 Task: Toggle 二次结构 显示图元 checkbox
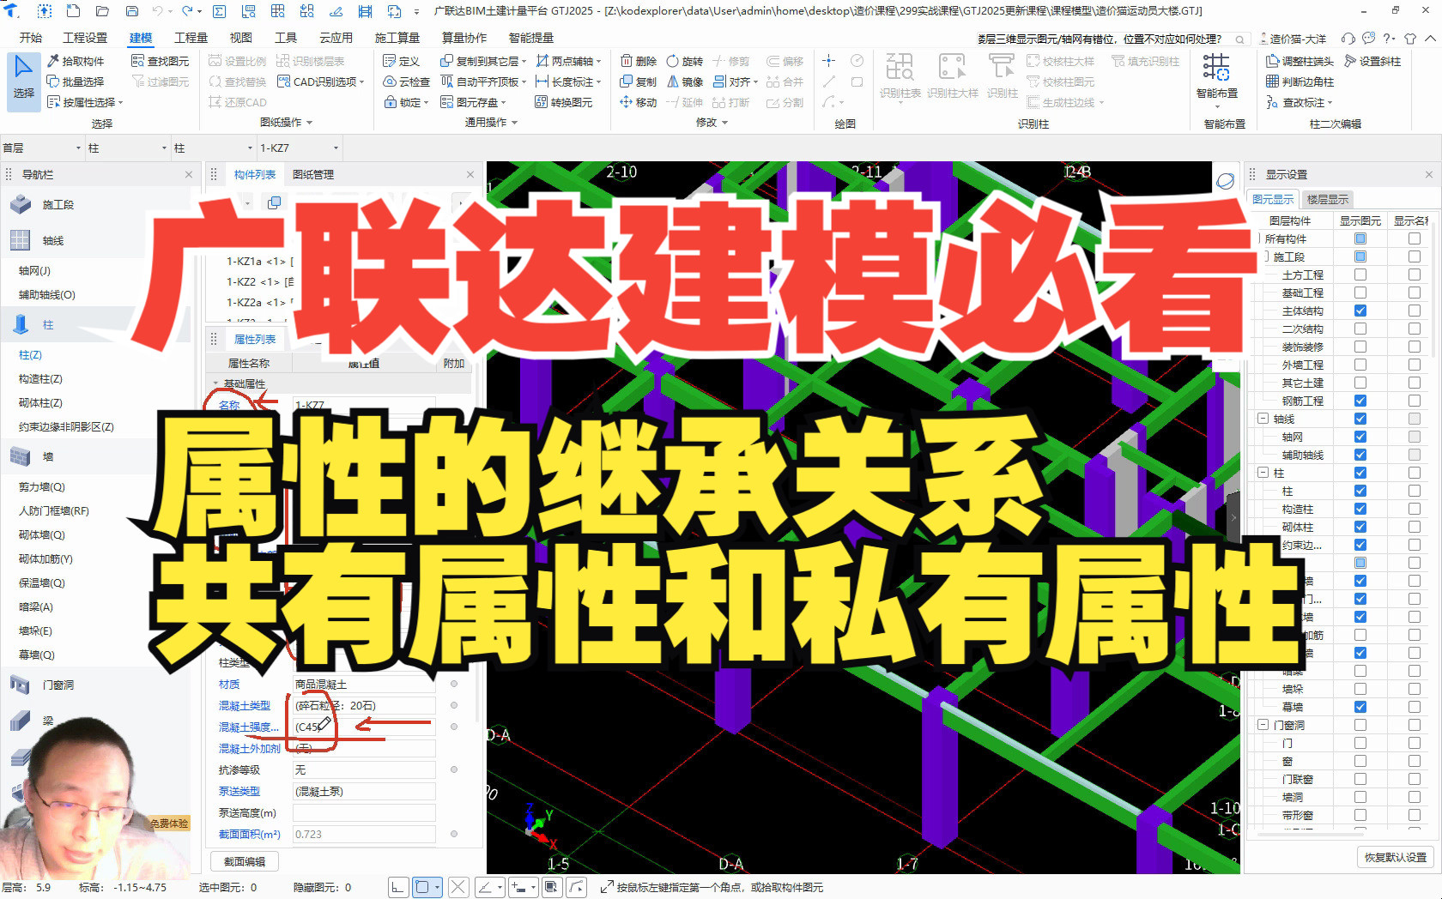coord(1360,329)
